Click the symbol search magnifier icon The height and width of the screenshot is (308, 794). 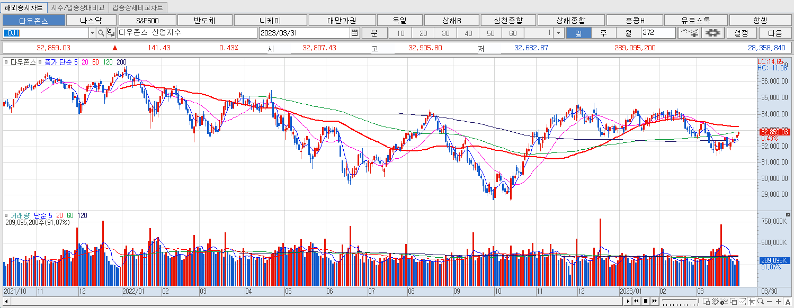tap(100, 33)
